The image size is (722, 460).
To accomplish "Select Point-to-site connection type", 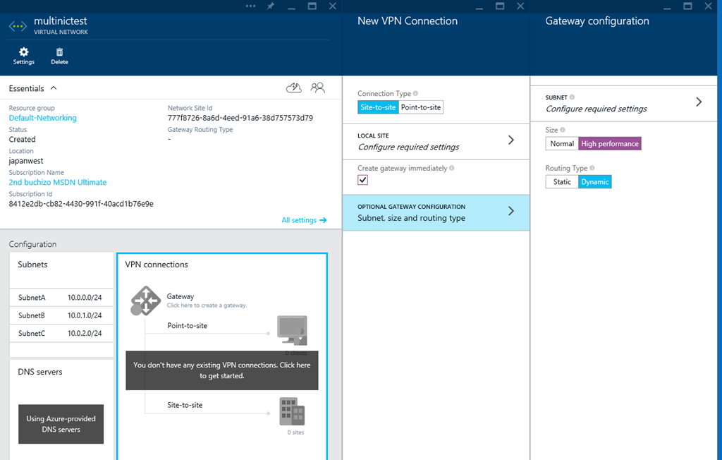I will click(x=421, y=108).
